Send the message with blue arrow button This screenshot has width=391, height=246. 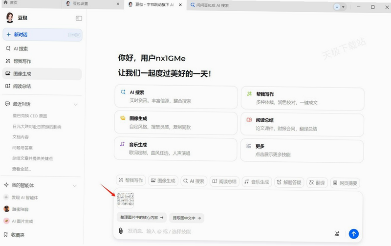coord(353,234)
